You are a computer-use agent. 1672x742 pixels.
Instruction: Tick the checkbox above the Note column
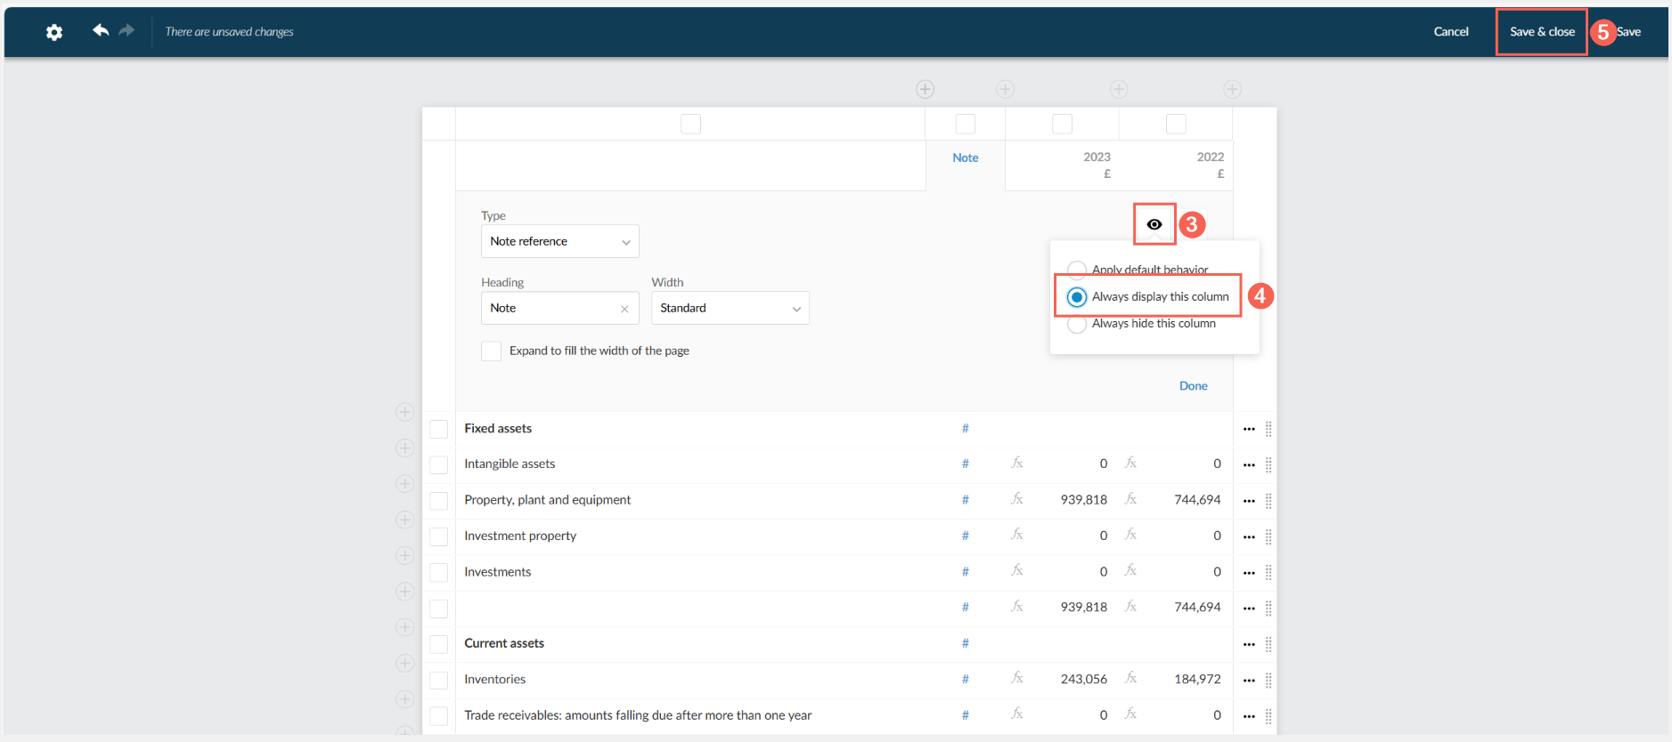tap(966, 124)
